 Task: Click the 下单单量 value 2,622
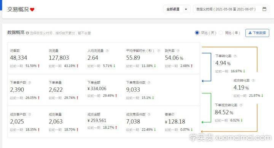pyautogui.click(x=56, y=90)
